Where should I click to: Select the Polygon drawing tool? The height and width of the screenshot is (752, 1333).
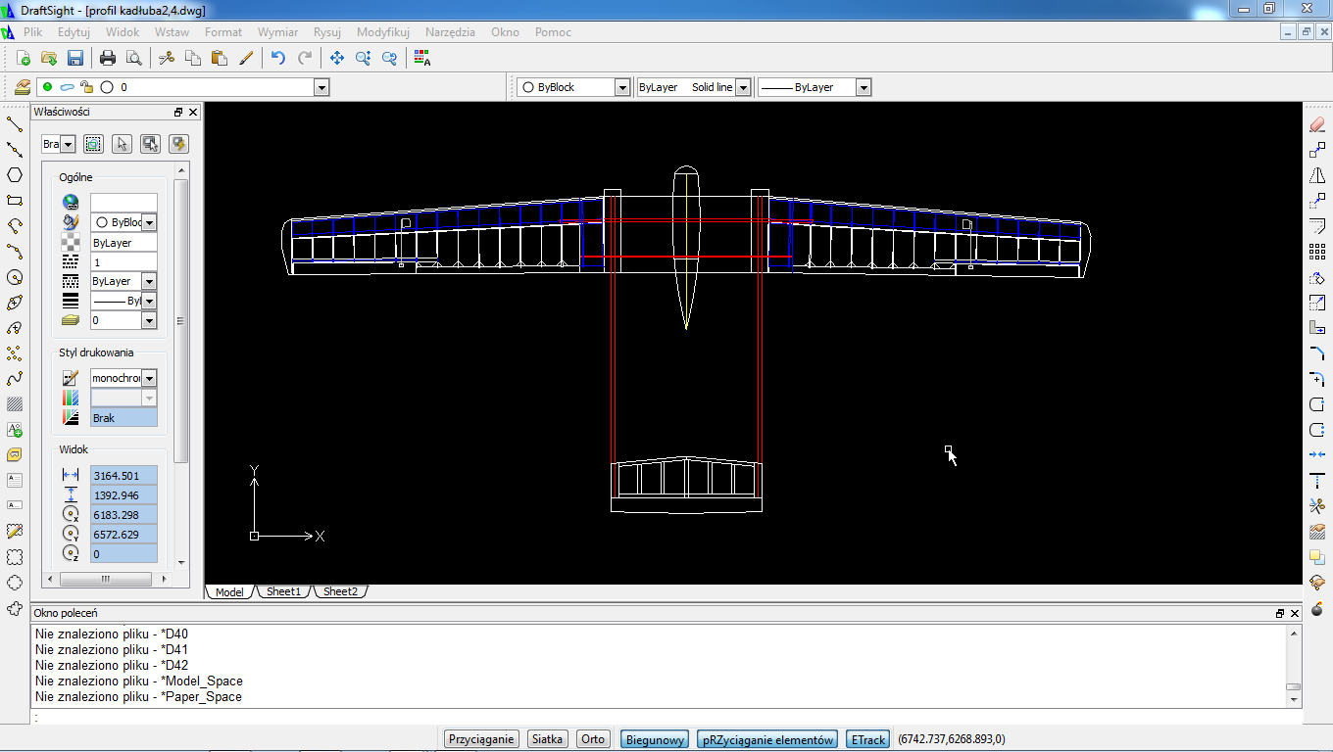click(15, 175)
